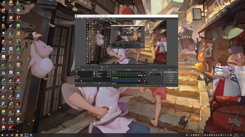Toggle visibility of the fourth source row
The image size is (245, 137).
click(108, 77)
